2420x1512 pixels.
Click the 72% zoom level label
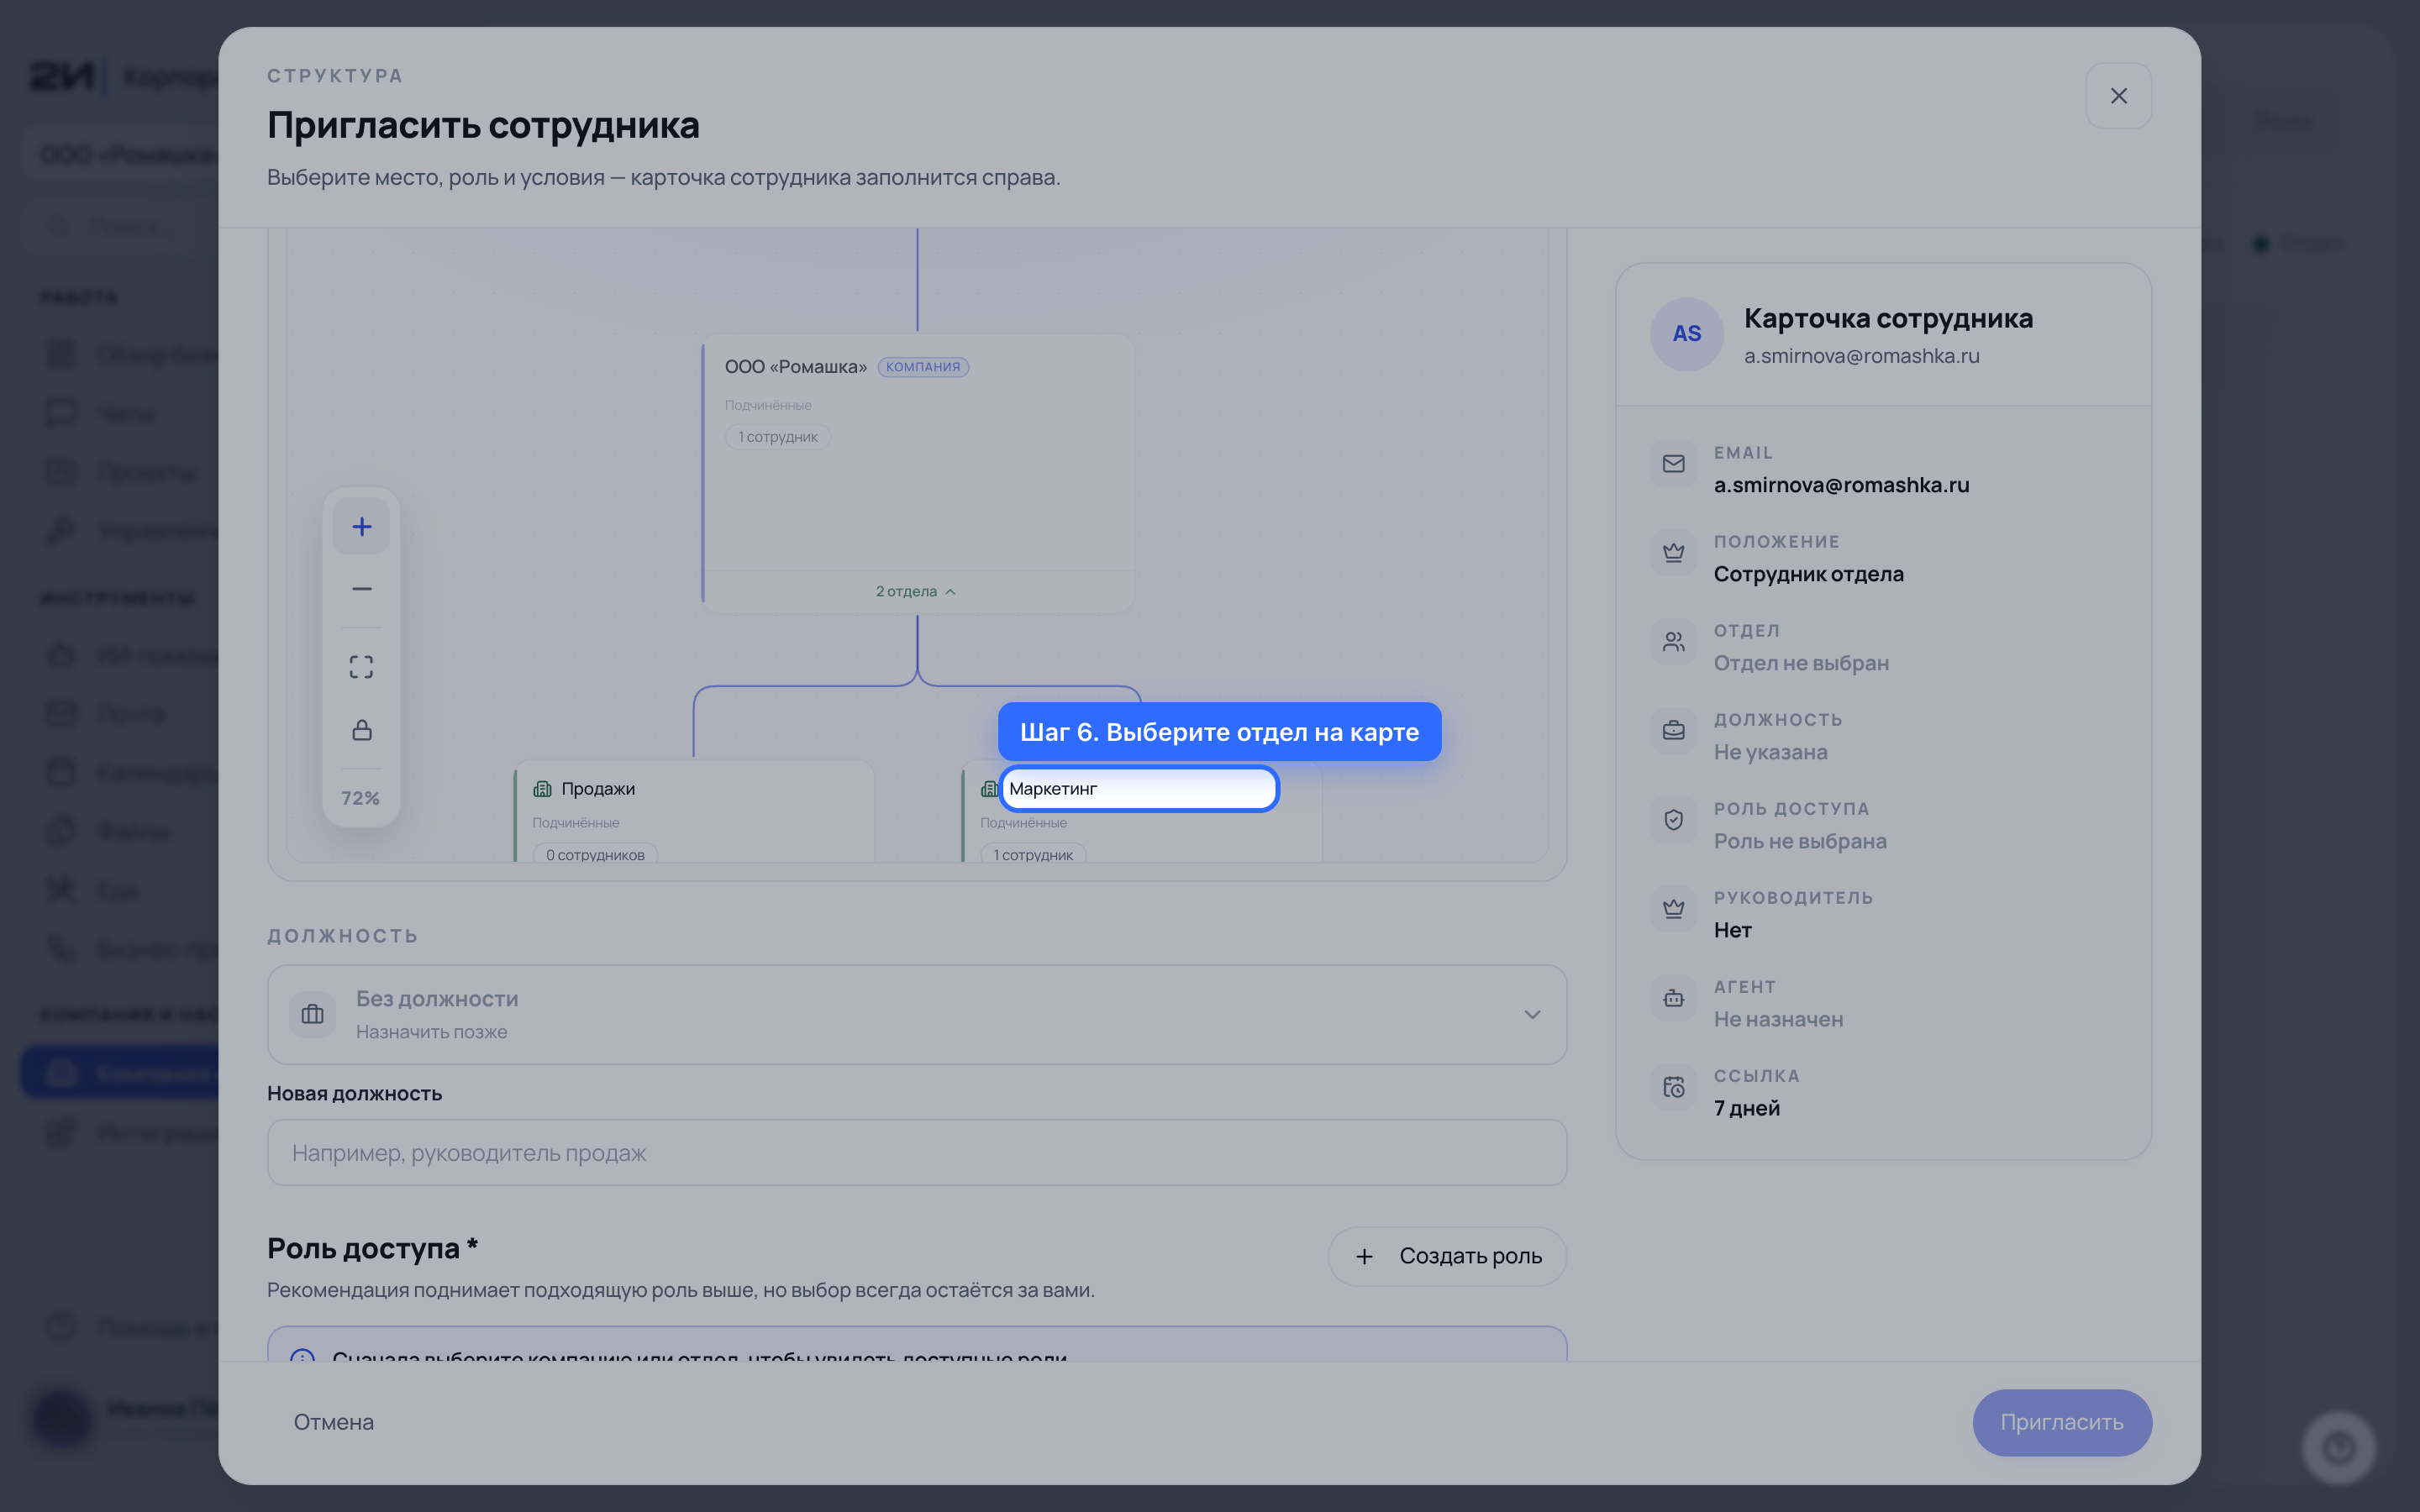(x=361, y=798)
